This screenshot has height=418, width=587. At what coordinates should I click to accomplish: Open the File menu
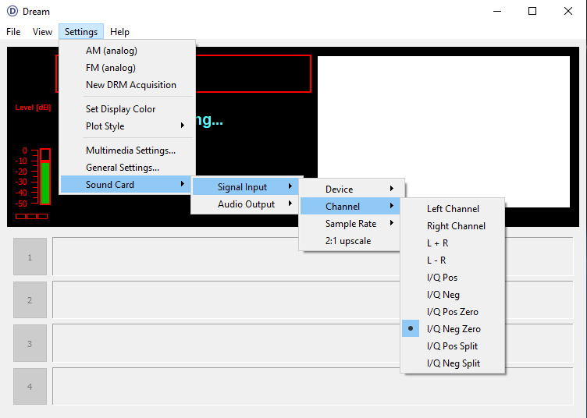click(x=13, y=32)
